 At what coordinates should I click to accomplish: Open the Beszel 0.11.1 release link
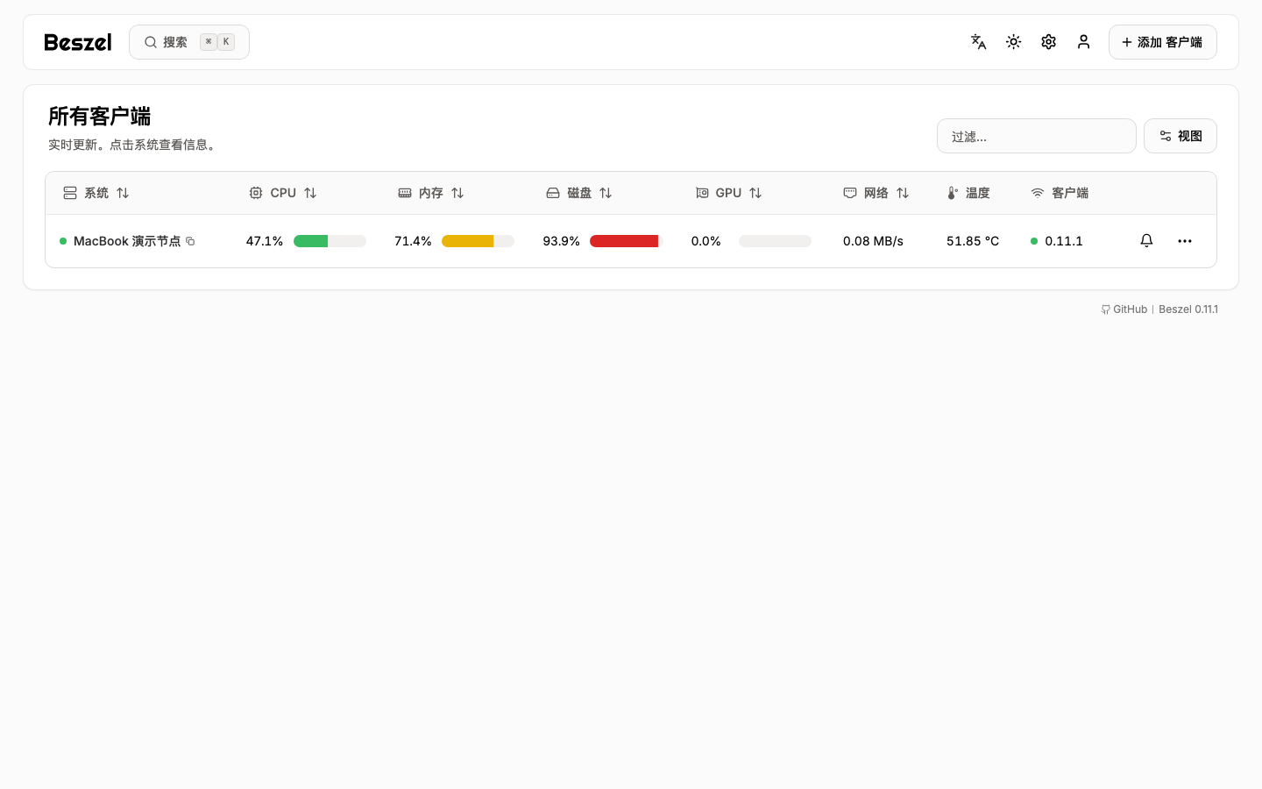pyautogui.click(x=1188, y=309)
